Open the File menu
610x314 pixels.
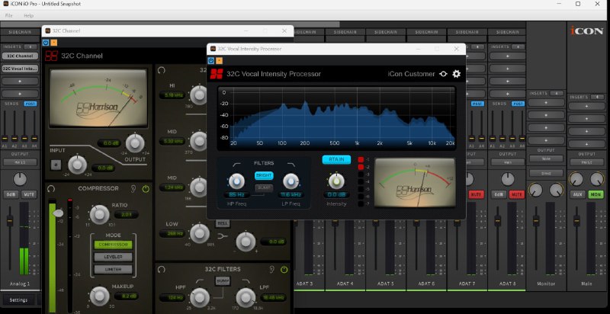8,15
